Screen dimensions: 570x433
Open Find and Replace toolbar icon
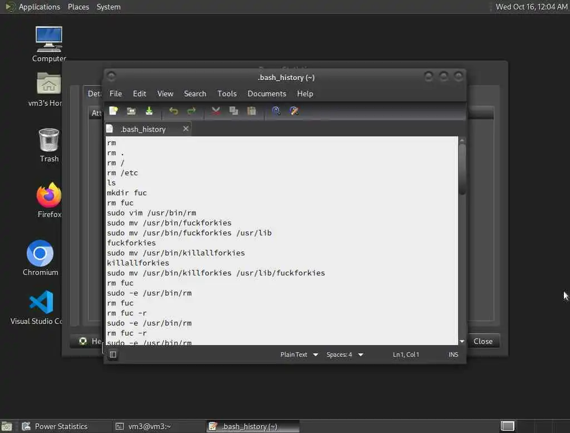point(294,111)
